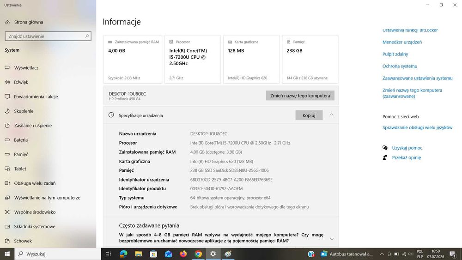Click the Tablet icon in sidebar

pyautogui.click(x=7, y=169)
